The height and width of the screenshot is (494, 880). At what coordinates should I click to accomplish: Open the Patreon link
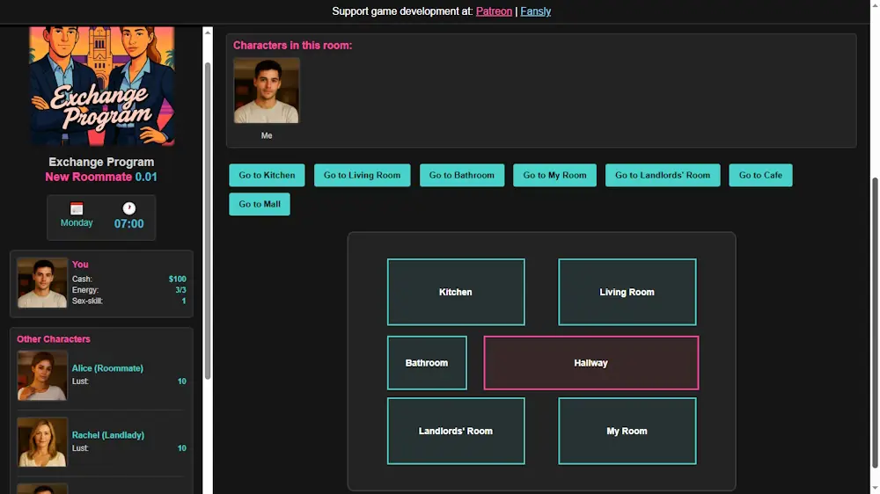[494, 11]
